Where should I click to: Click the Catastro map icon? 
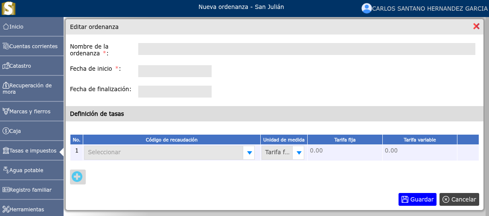click(6, 66)
